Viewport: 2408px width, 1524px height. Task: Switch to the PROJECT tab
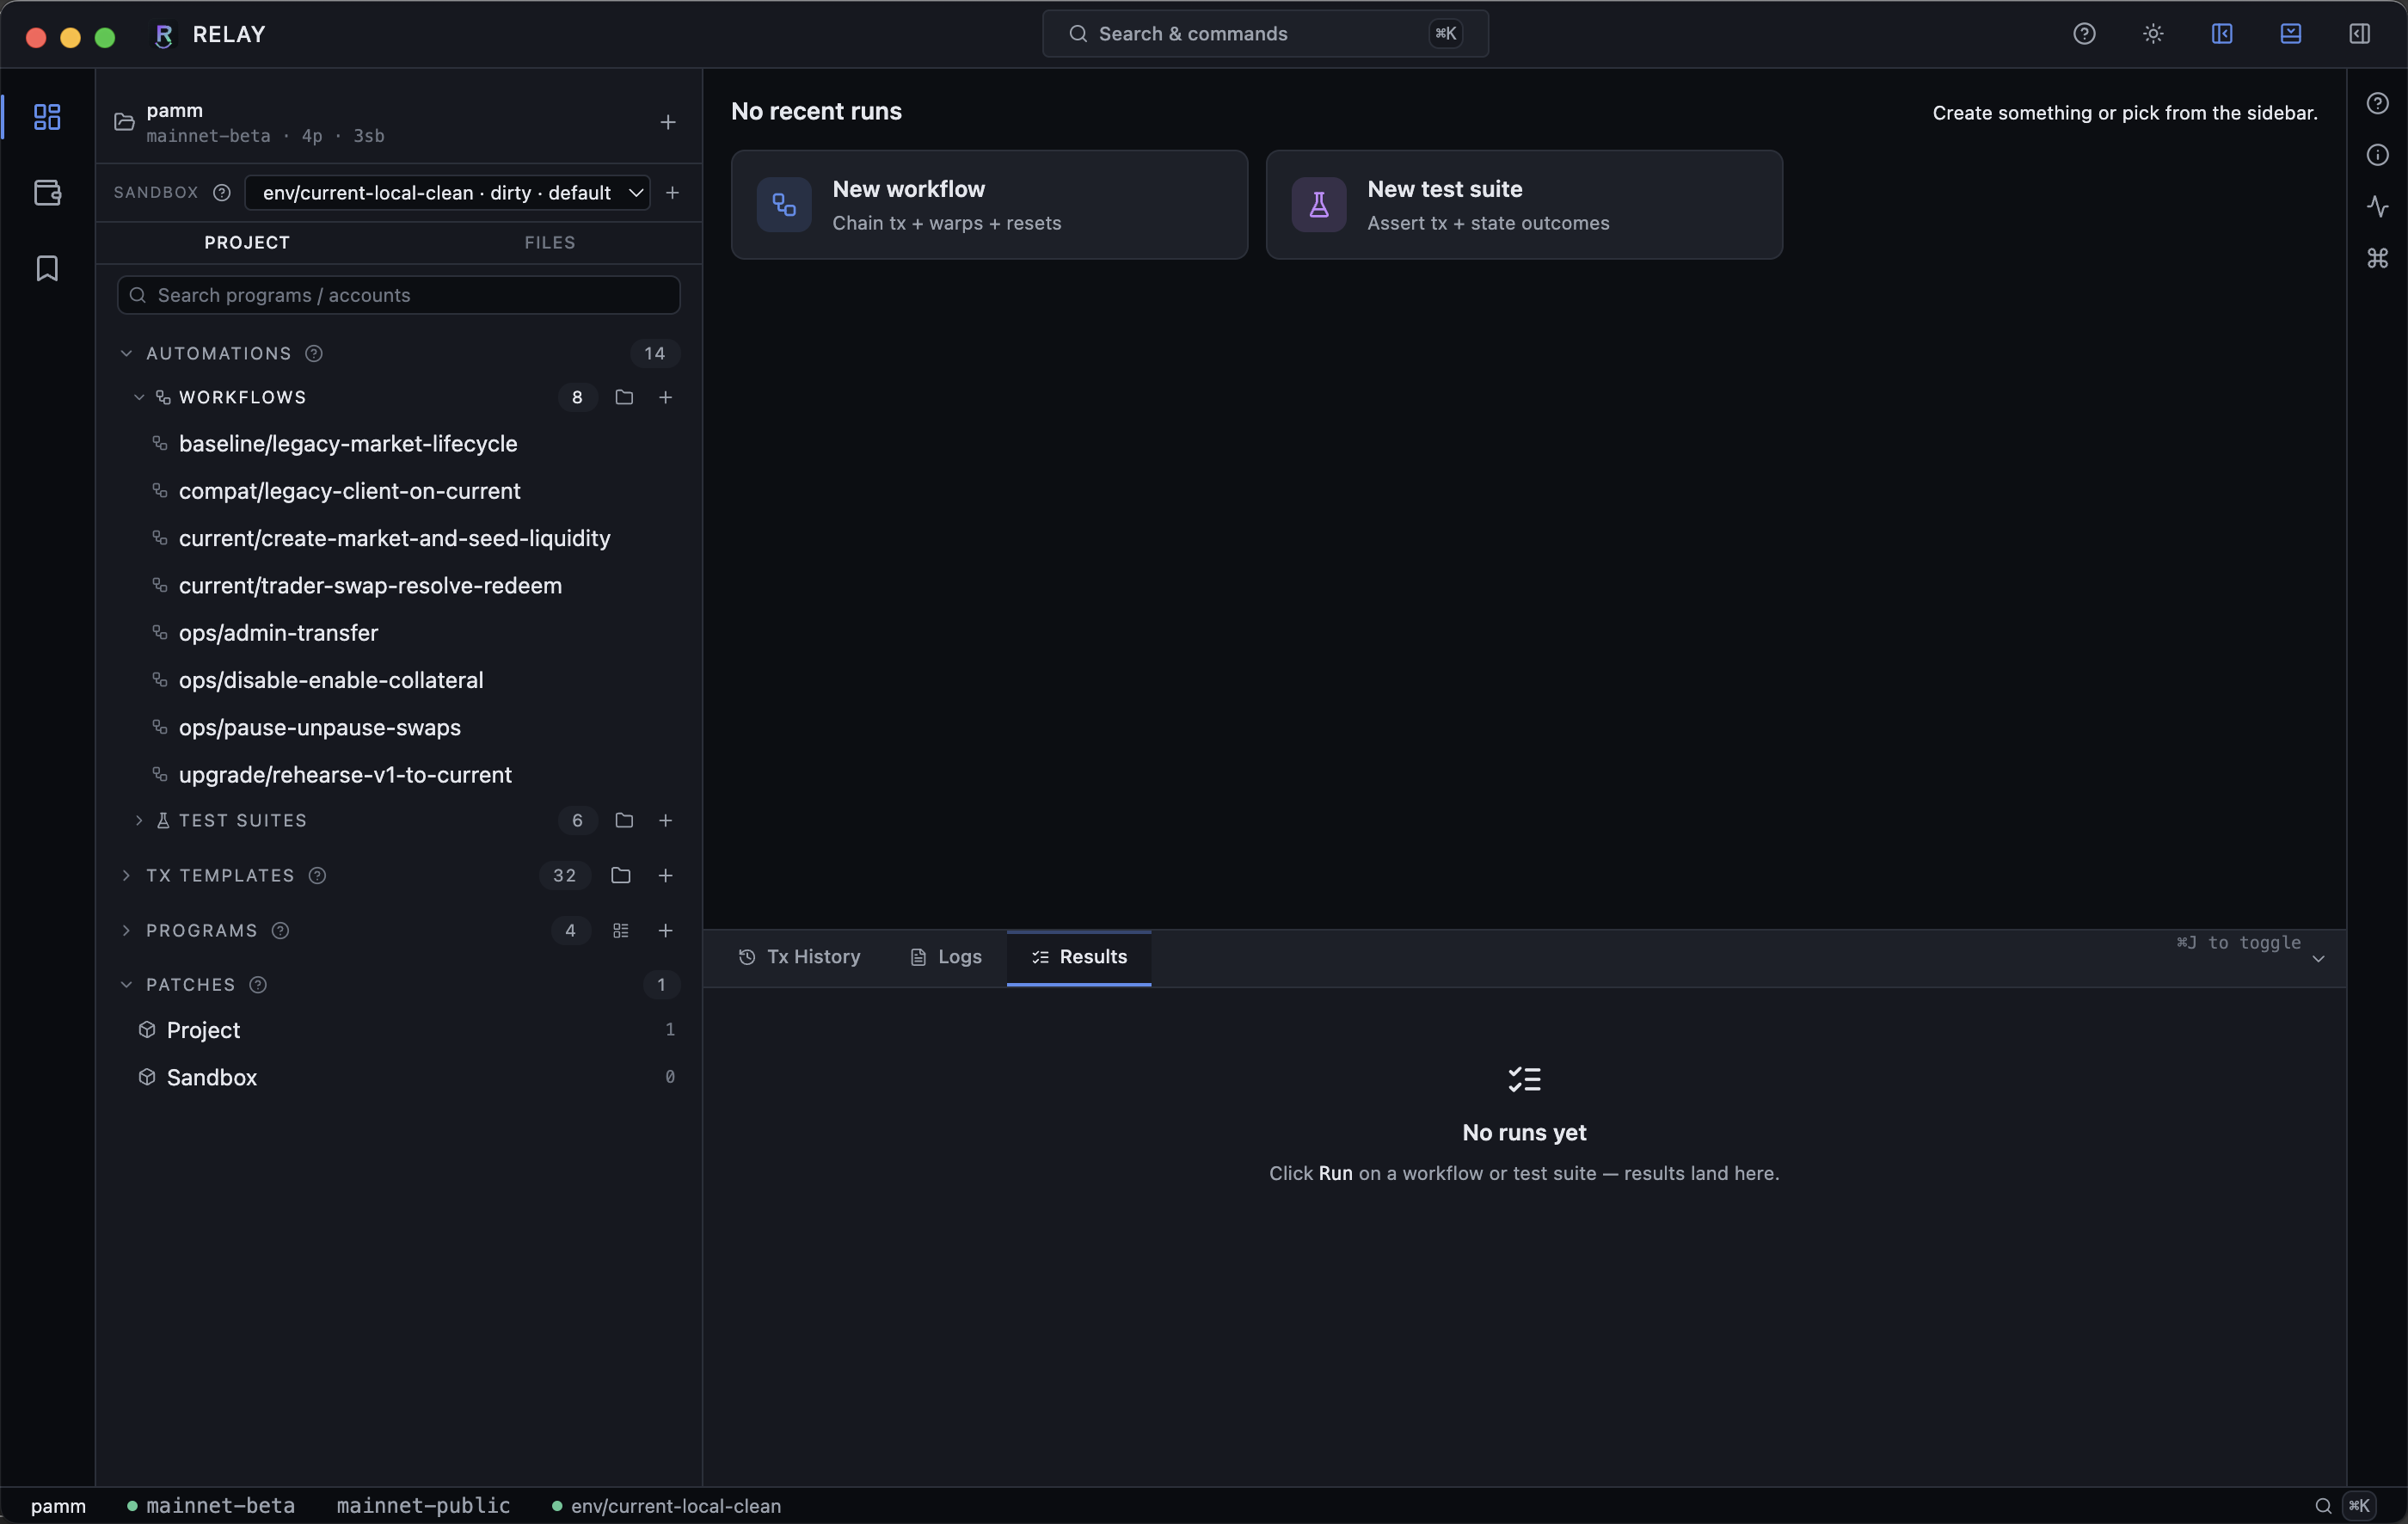247,243
